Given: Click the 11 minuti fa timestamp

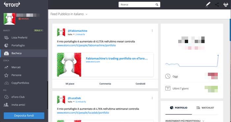Looking at the screenshot, I should pos(81,102).
